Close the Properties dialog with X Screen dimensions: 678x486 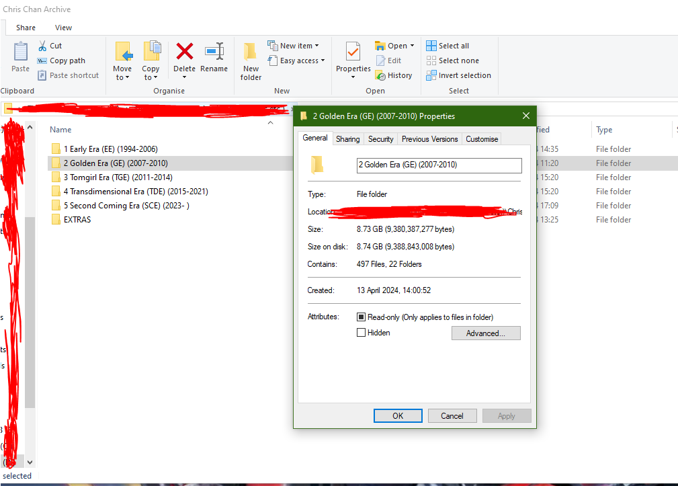525,116
